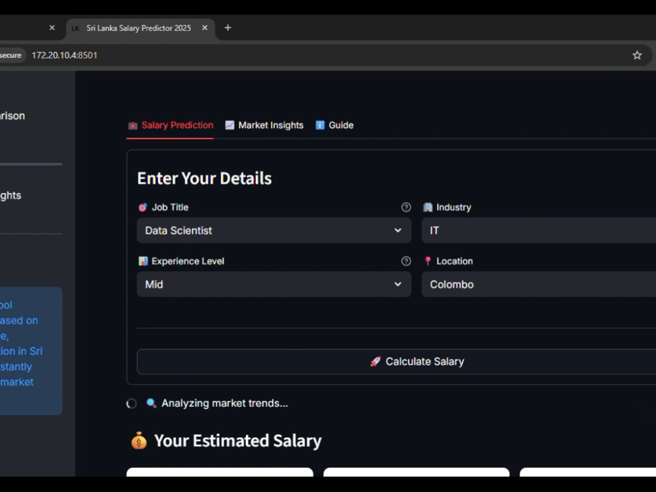Show the Job Title help tooltip icon

click(406, 207)
